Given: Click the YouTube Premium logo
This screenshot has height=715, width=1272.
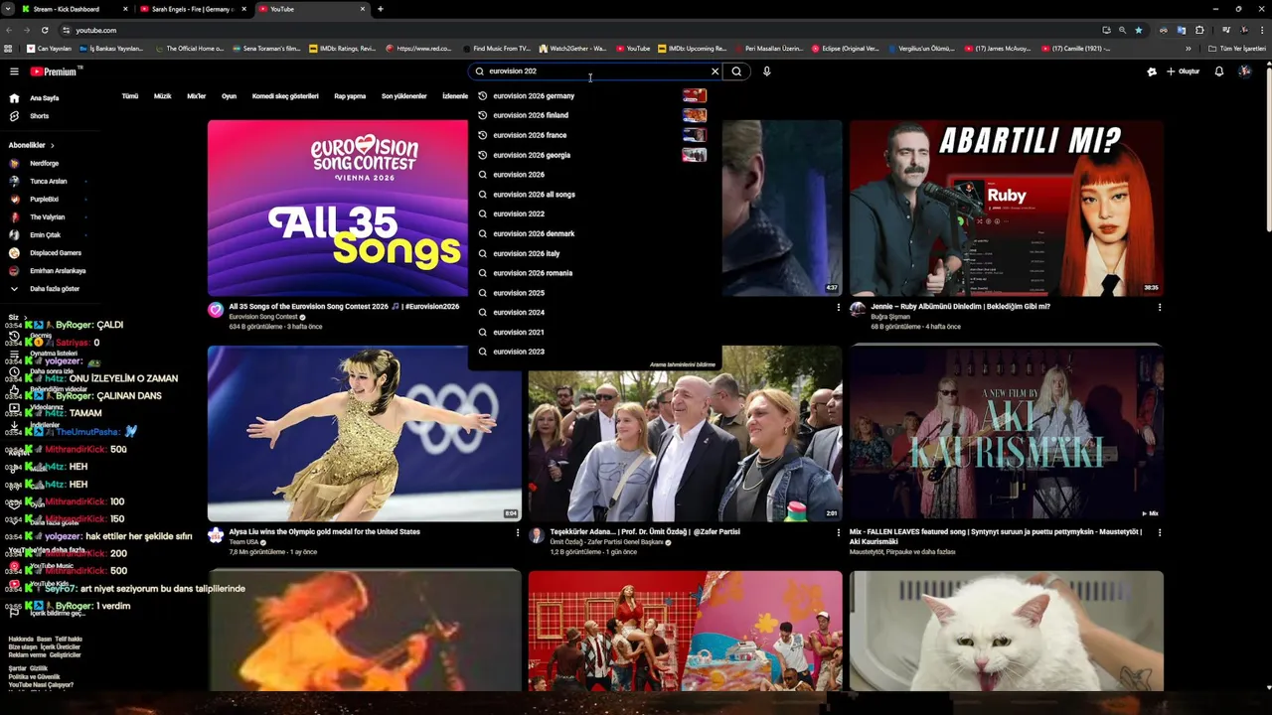Looking at the screenshot, I should click(54, 71).
